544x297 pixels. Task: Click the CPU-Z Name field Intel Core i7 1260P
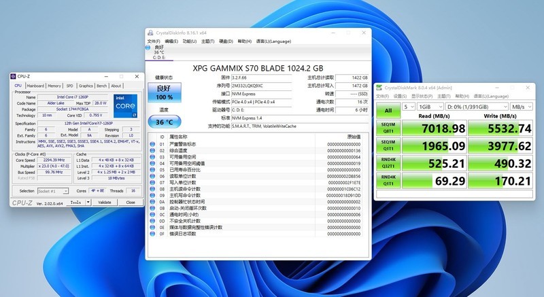tap(73, 97)
